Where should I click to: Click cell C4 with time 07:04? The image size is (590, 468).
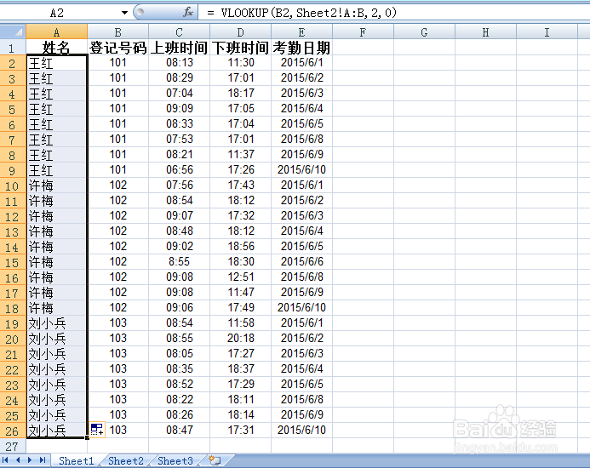point(180,94)
